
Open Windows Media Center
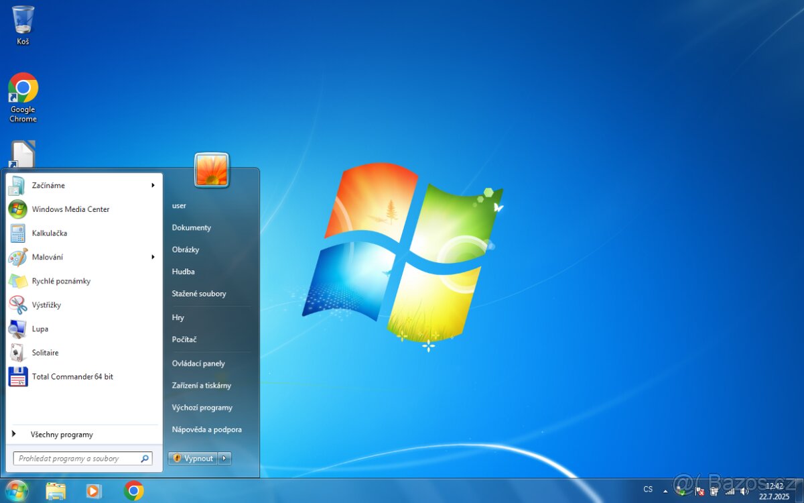coord(70,209)
